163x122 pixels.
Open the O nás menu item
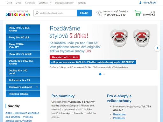coord(18,3)
